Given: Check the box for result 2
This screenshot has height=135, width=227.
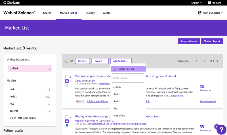Looking at the screenshot, I should pyautogui.click(x=67, y=117).
